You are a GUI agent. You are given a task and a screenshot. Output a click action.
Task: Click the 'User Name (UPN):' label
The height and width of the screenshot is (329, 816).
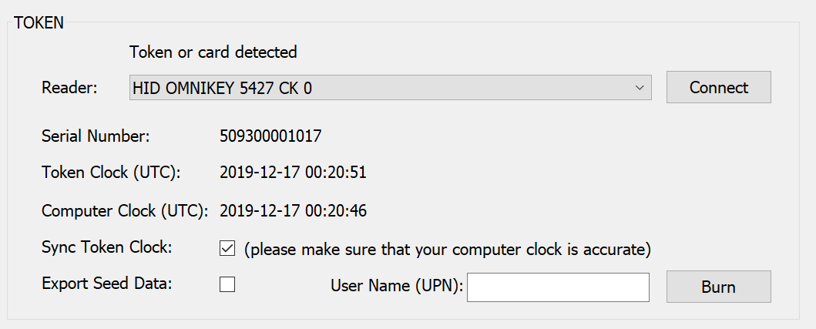point(397,287)
